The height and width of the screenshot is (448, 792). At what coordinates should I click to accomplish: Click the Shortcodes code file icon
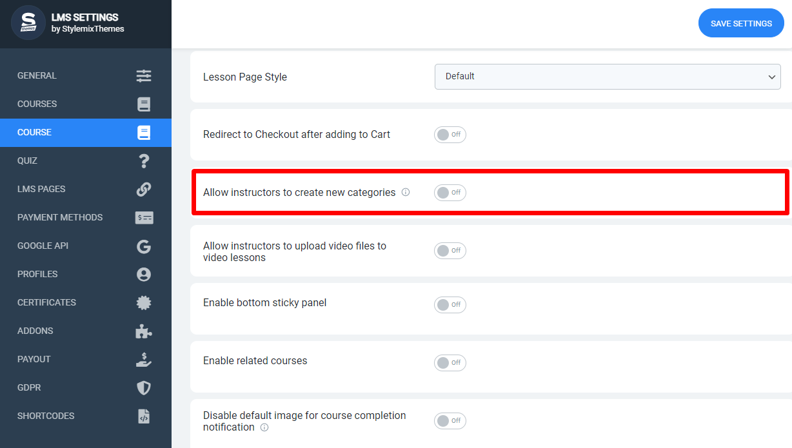pyautogui.click(x=144, y=416)
